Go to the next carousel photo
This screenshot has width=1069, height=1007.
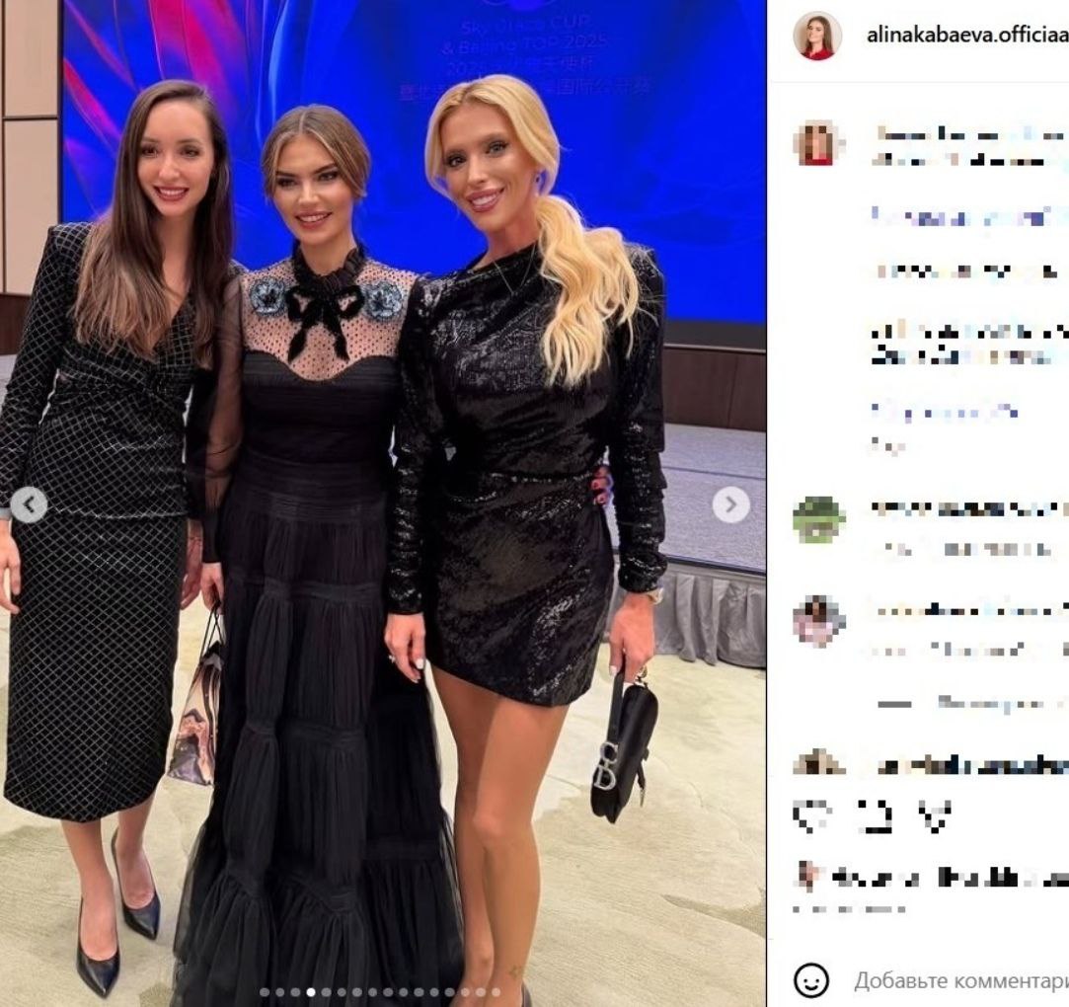pos(730,505)
